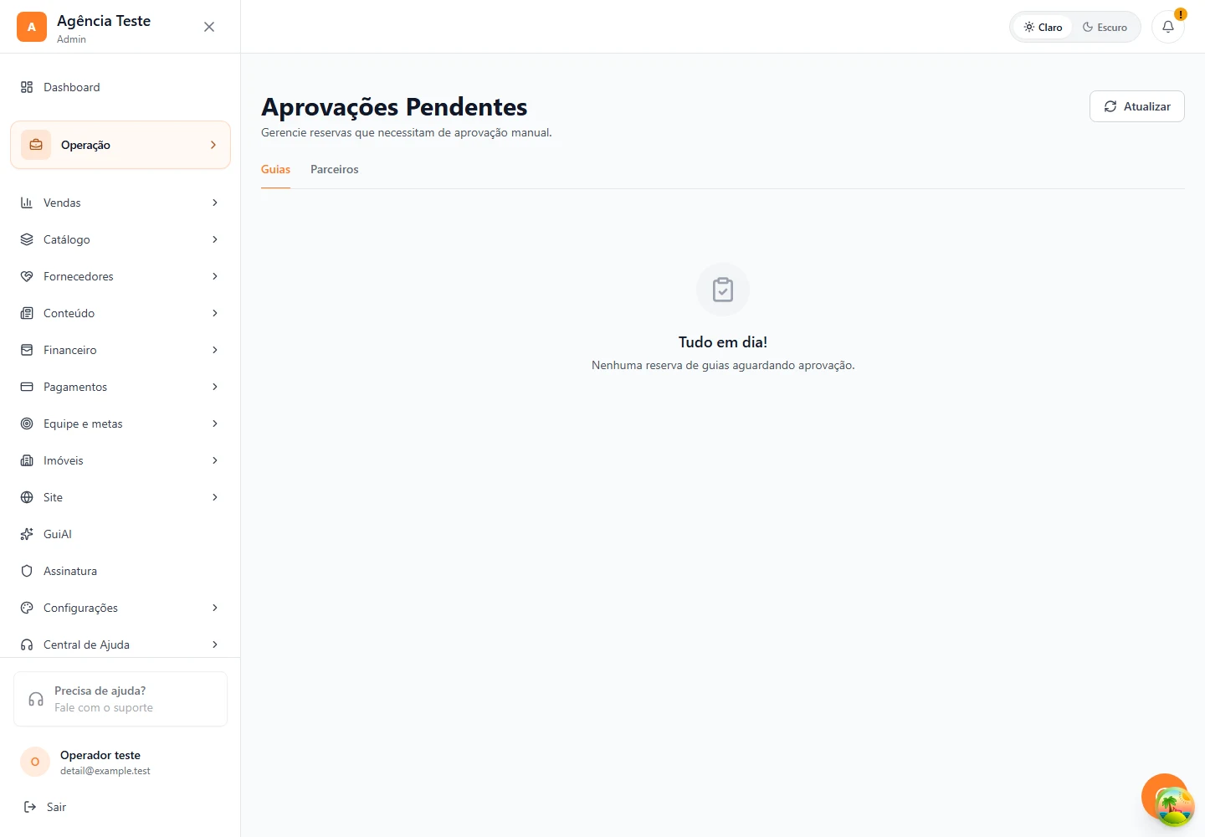
Task: Open the GuiAI menu item
Action: point(120,534)
